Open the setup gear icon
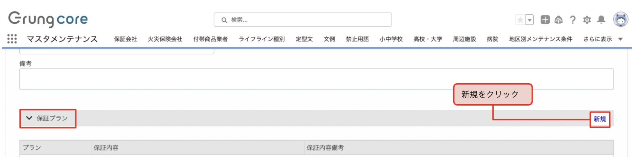632x157 pixels. tap(587, 20)
